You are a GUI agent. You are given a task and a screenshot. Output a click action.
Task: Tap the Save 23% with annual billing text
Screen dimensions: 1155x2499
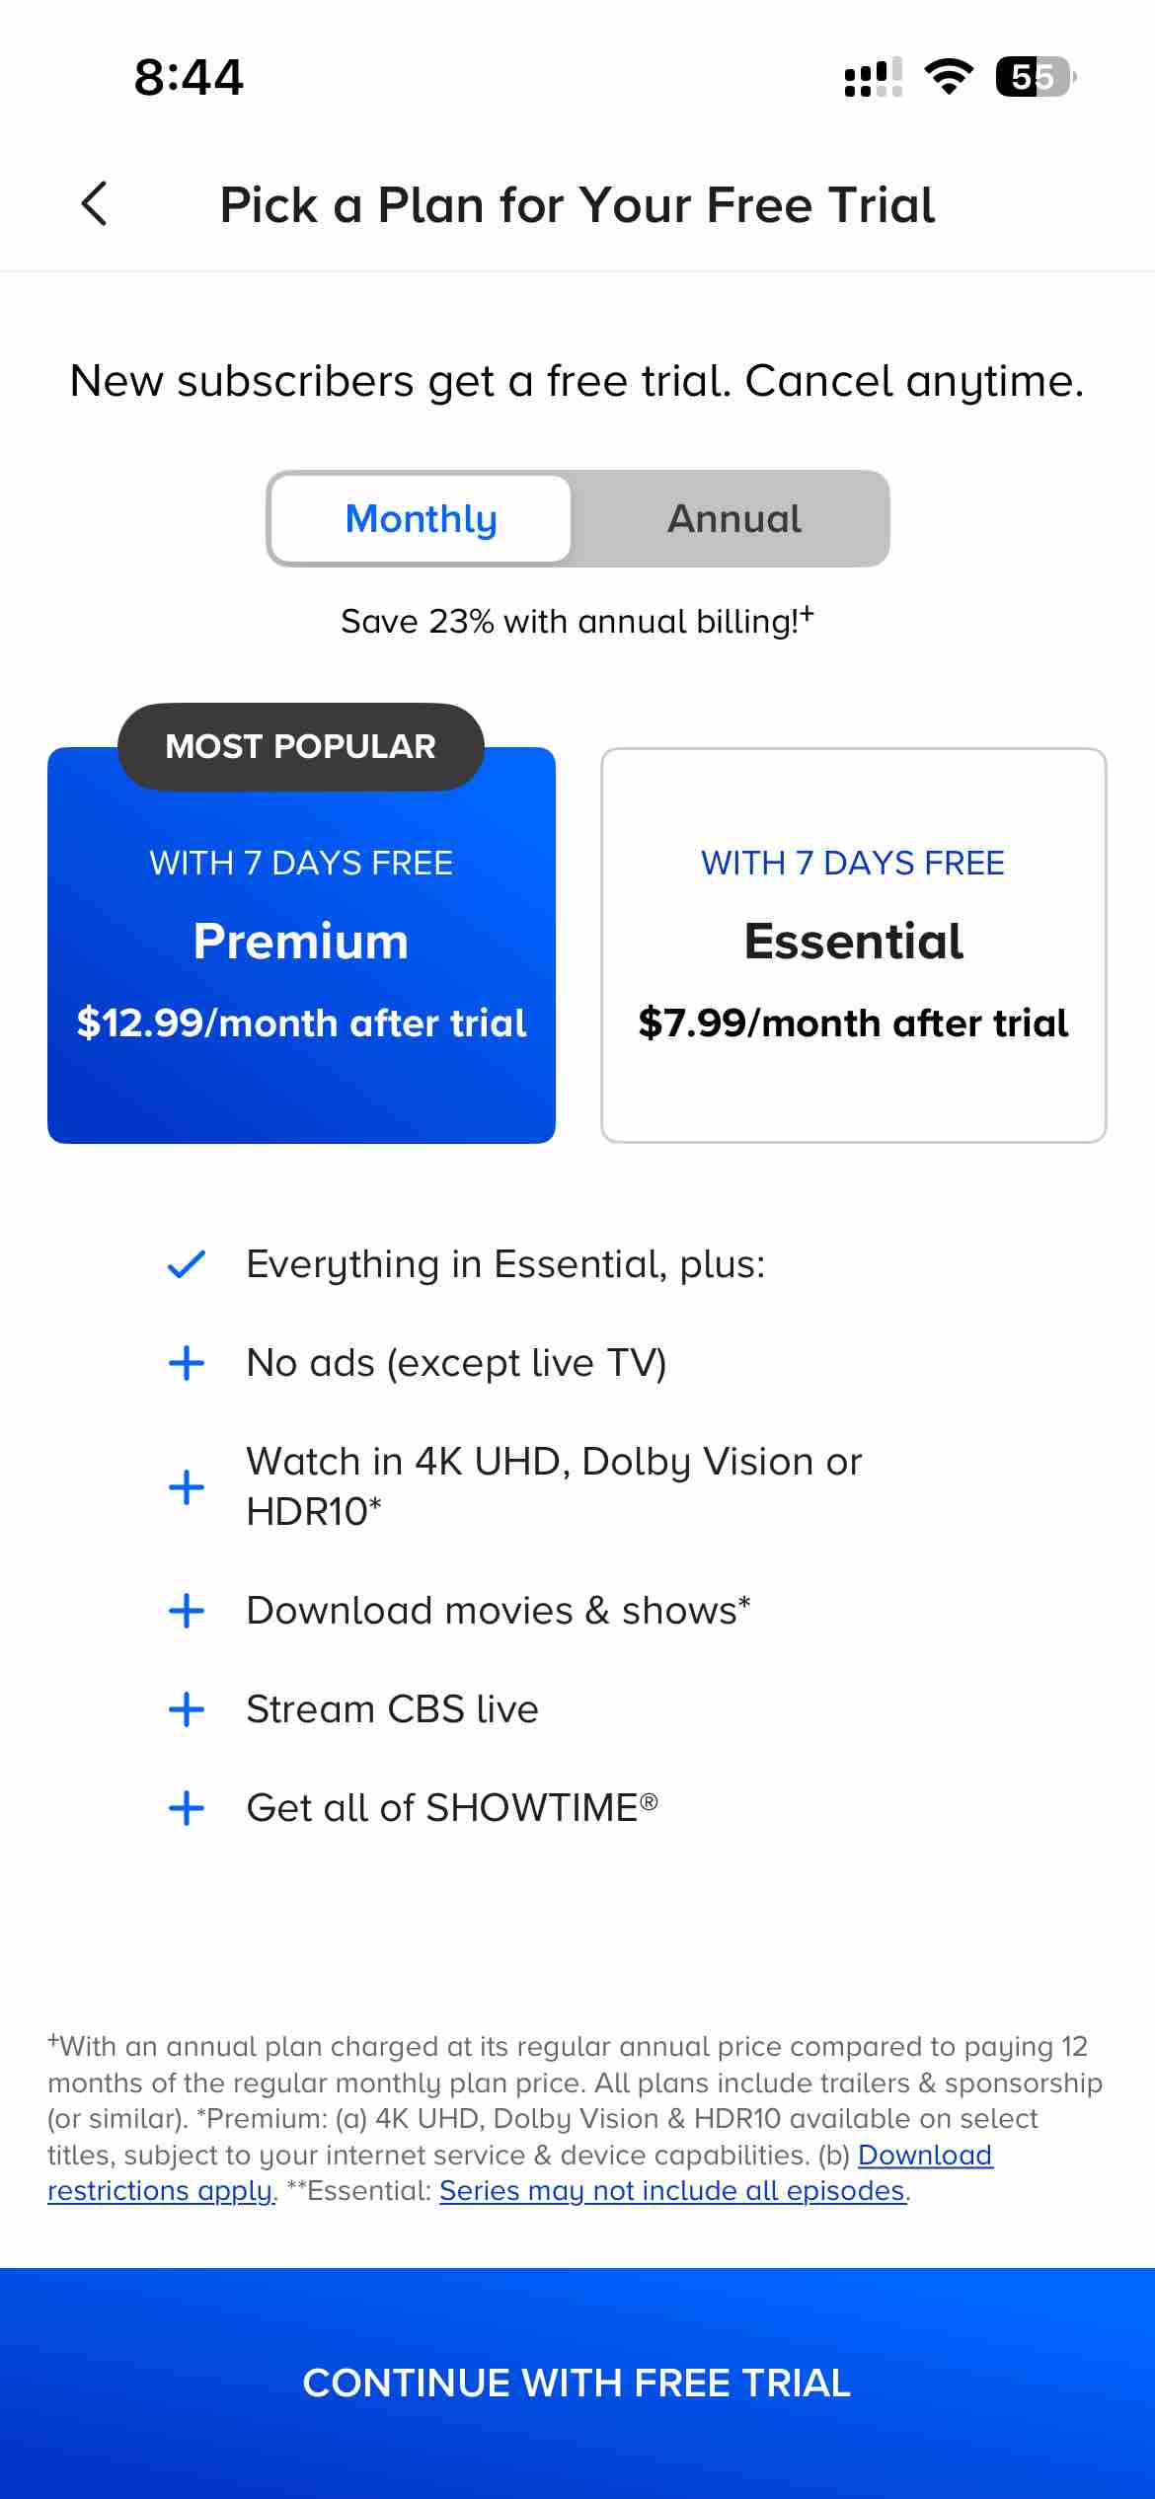pos(577,621)
